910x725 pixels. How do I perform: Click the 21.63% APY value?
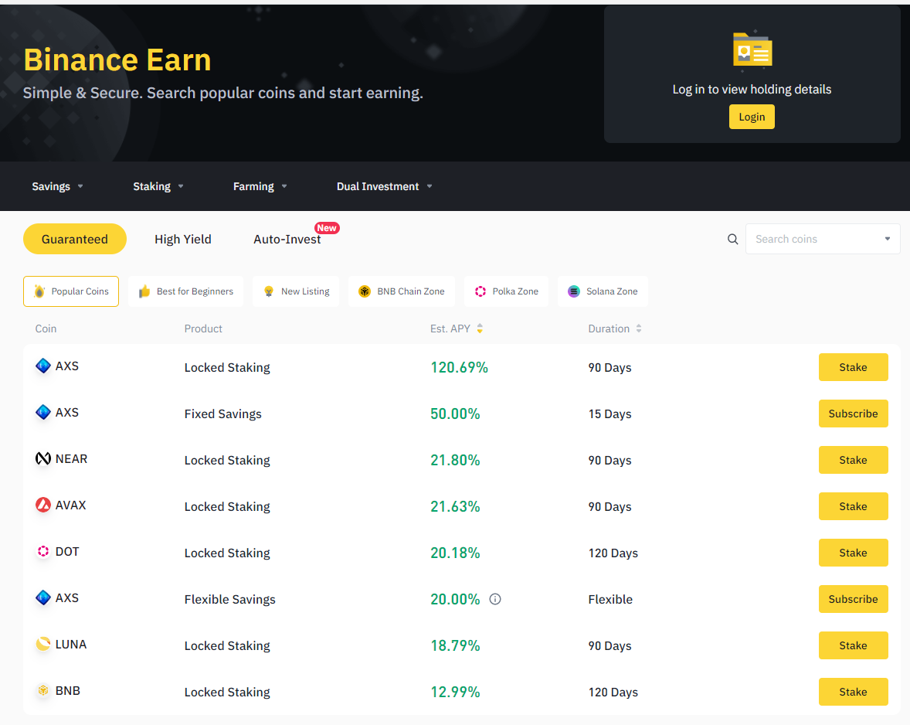(x=455, y=507)
